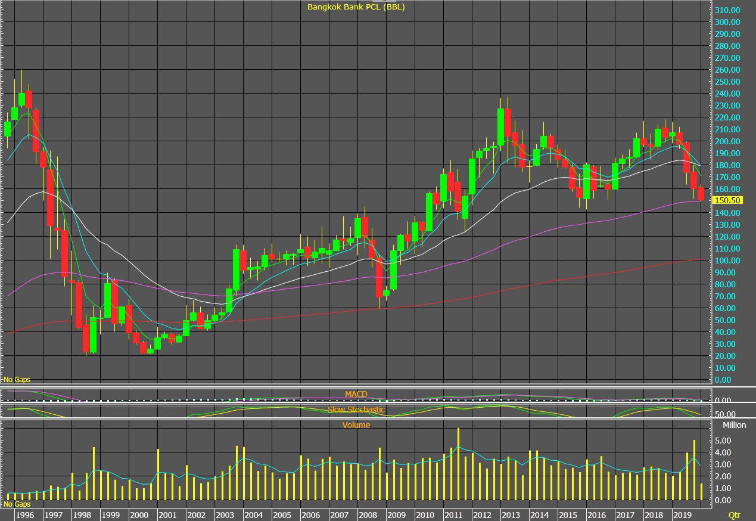Click the 170.00 price axis label
The image size is (756, 521).
[x=729, y=177]
